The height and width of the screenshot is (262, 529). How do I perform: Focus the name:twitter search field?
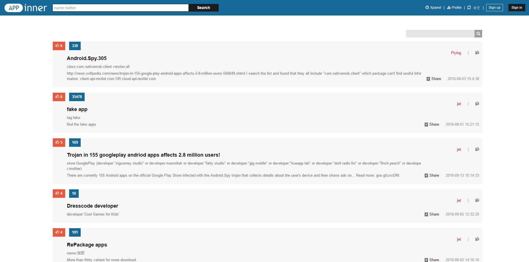(x=120, y=8)
